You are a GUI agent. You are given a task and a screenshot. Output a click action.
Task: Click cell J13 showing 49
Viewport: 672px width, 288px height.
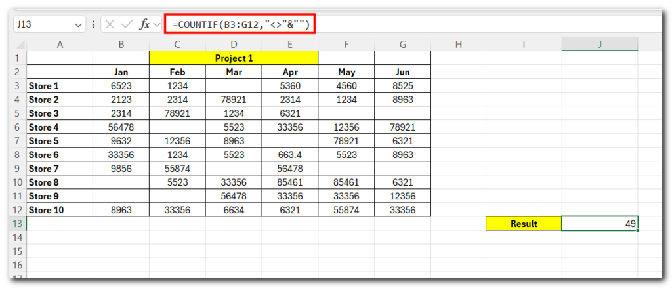[x=600, y=223]
